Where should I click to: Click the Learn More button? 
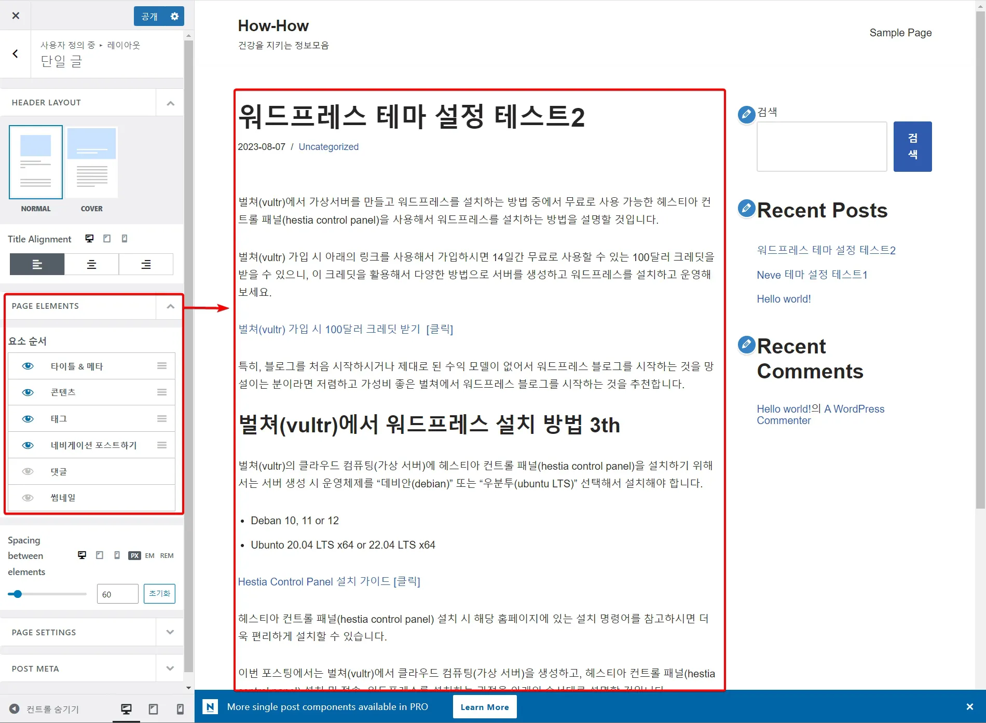485,707
